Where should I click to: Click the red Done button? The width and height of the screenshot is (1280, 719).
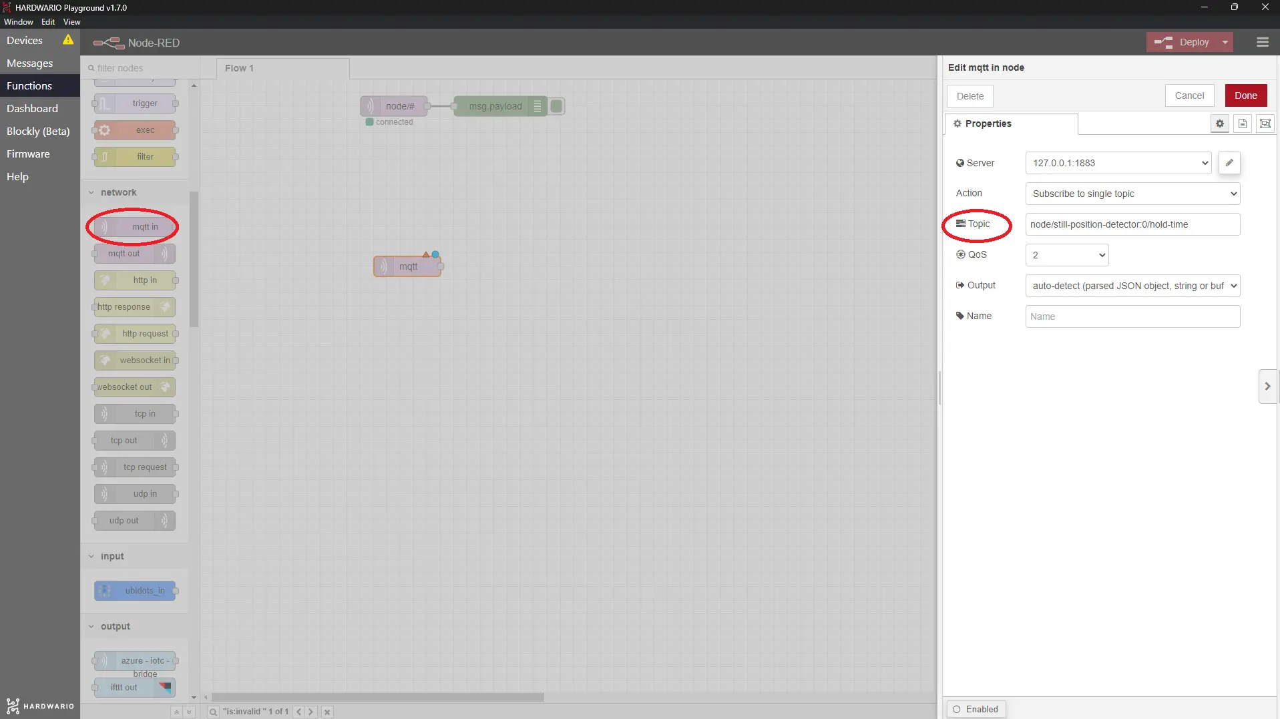(x=1245, y=95)
